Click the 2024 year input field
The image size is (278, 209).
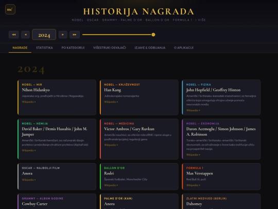pos(44,35)
